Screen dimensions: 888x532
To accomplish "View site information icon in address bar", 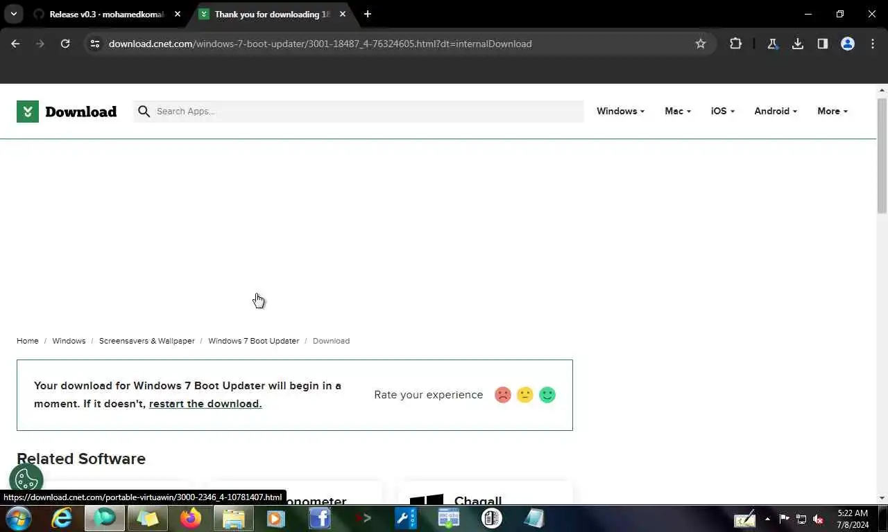I will coord(95,44).
